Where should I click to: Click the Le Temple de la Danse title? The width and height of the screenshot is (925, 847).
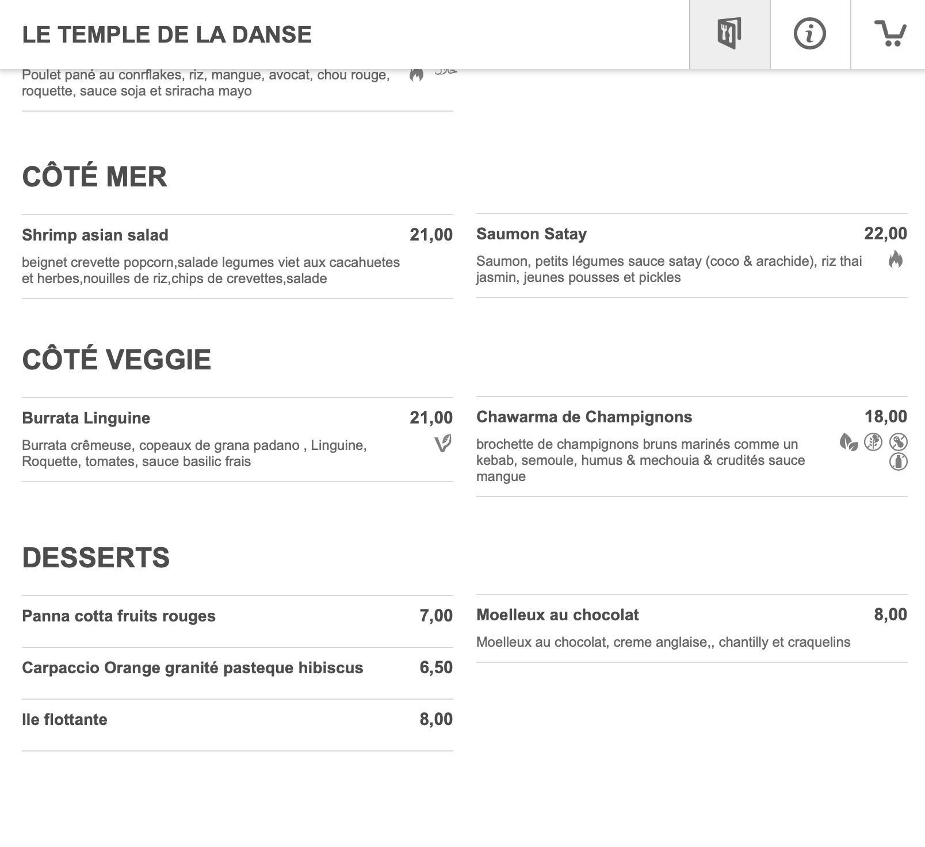tap(167, 35)
